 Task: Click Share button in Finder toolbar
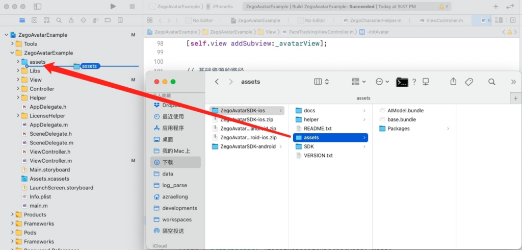click(x=453, y=82)
